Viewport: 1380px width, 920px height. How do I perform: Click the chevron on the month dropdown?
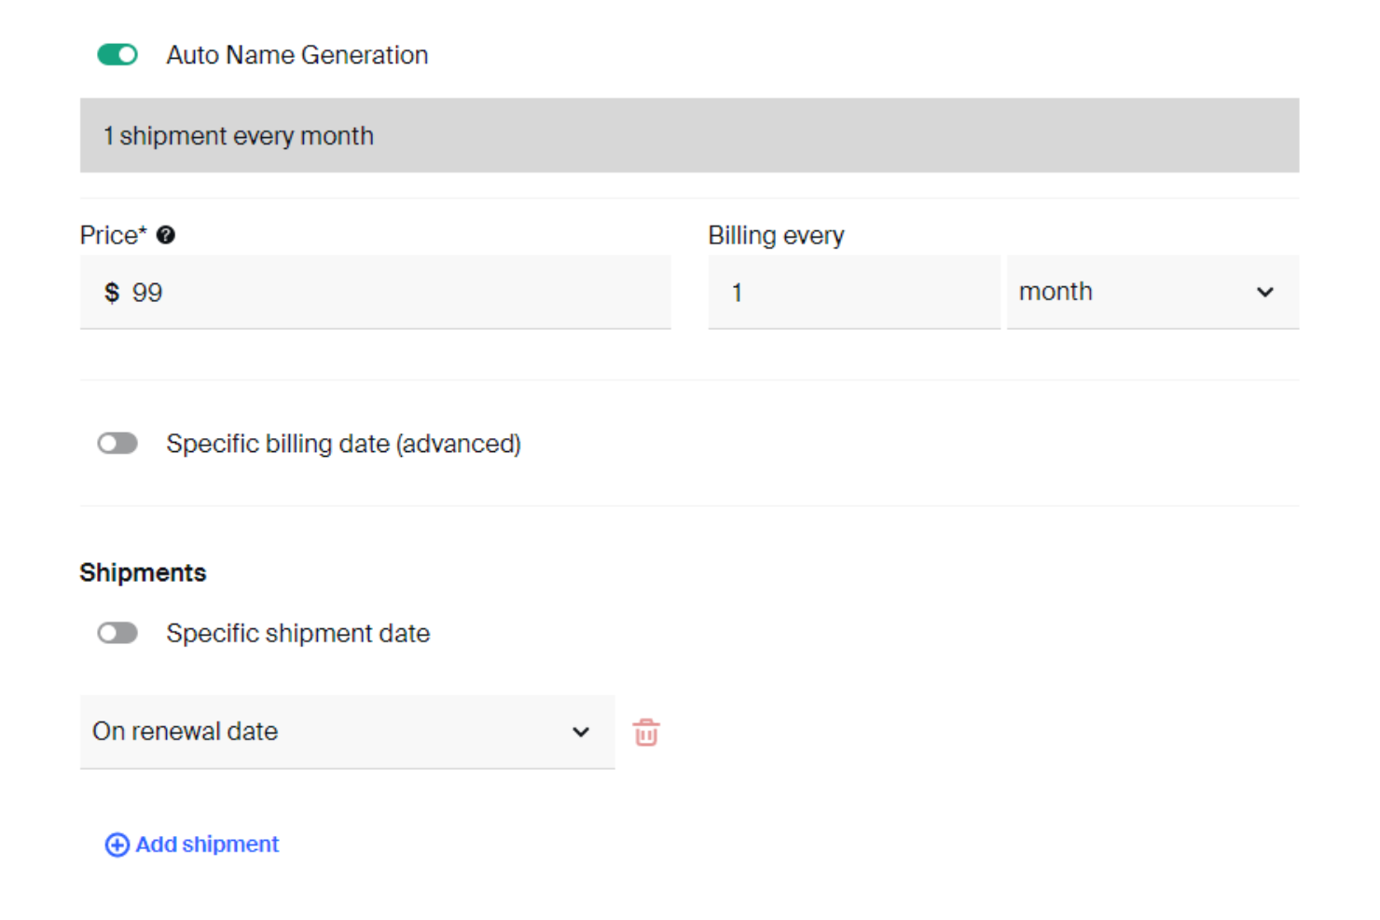[1265, 293]
